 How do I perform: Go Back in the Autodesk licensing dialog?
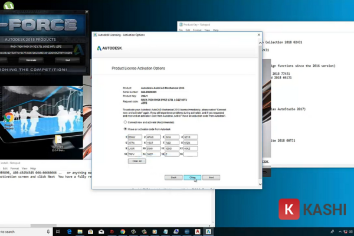click(x=173, y=177)
